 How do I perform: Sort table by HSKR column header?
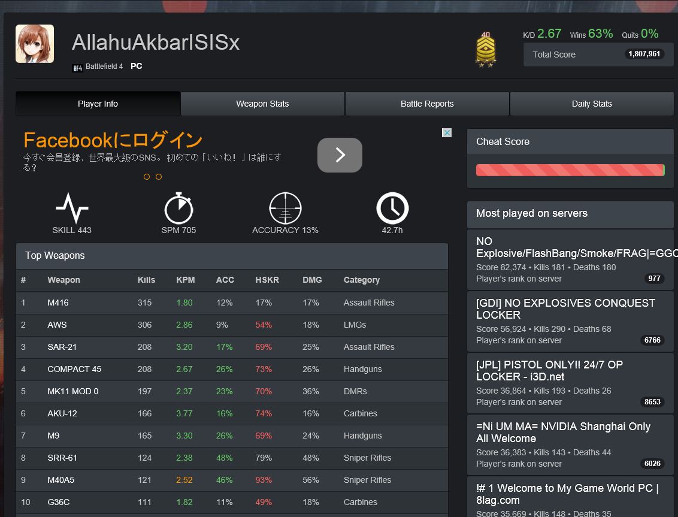pyautogui.click(x=267, y=280)
